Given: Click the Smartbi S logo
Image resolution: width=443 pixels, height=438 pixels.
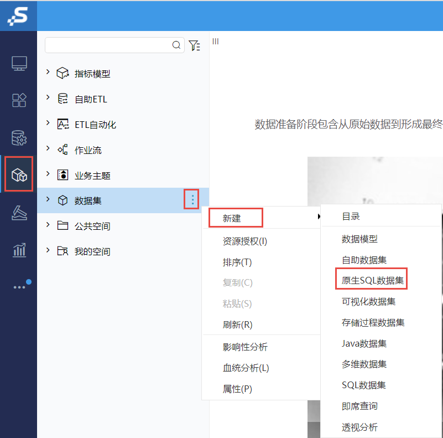Looking at the screenshot, I should 18,16.
